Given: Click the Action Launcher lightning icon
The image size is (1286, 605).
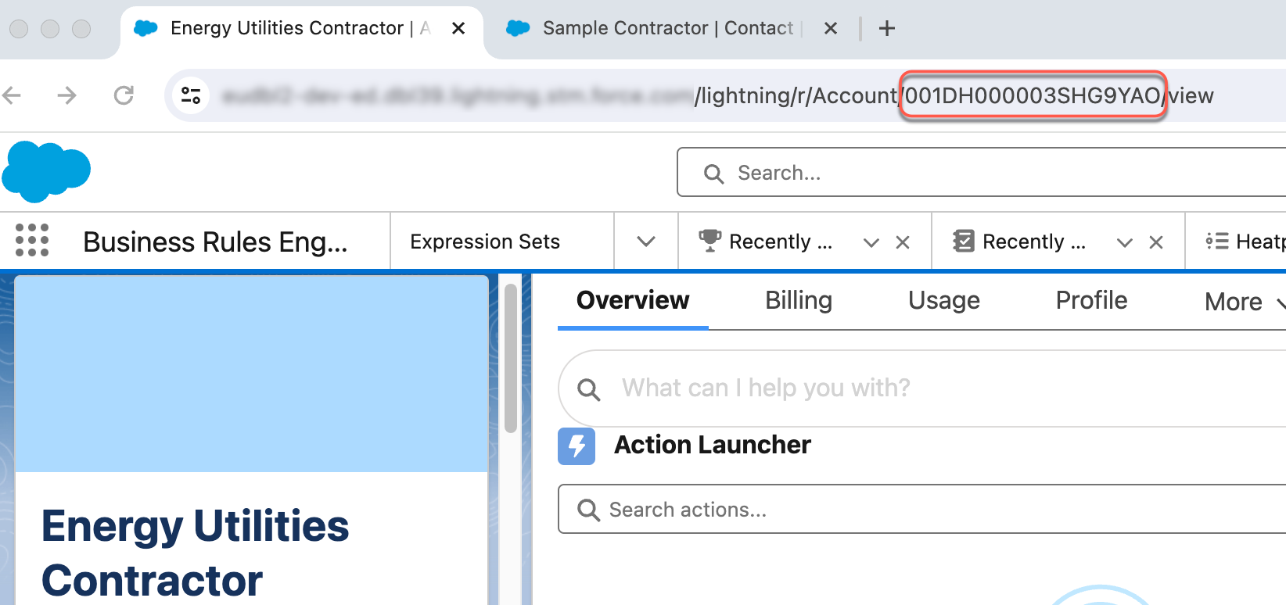Looking at the screenshot, I should [577, 446].
